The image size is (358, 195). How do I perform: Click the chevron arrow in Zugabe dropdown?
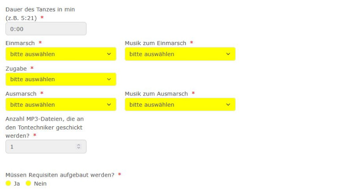(x=109, y=79)
